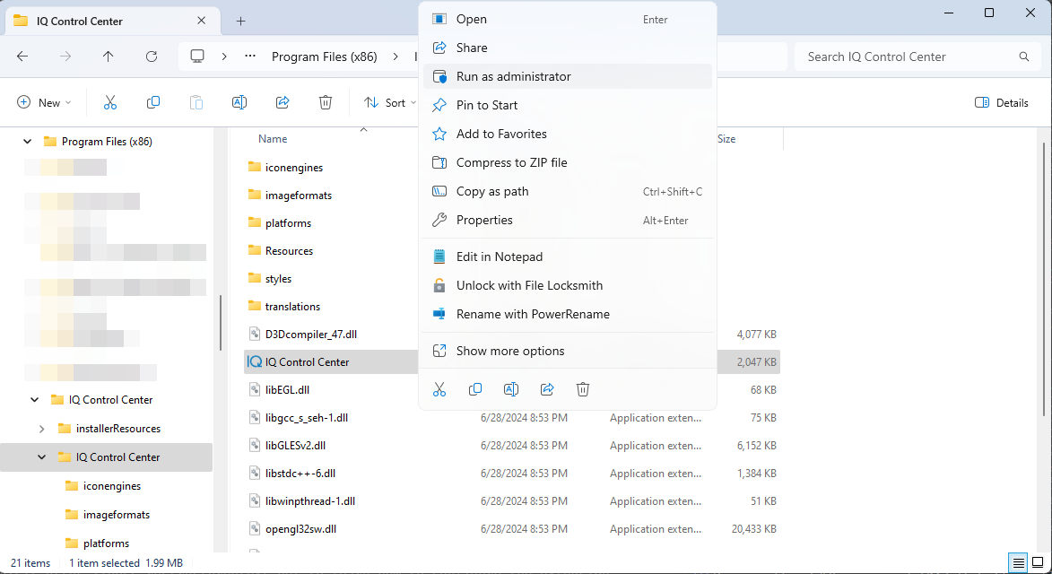The image size is (1052, 574).
Task: Select translations folder in file list
Action: click(x=283, y=307)
